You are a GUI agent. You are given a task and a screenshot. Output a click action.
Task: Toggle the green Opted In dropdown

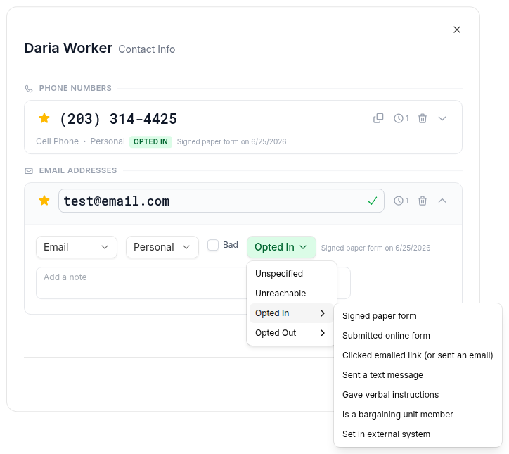[281, 247]
